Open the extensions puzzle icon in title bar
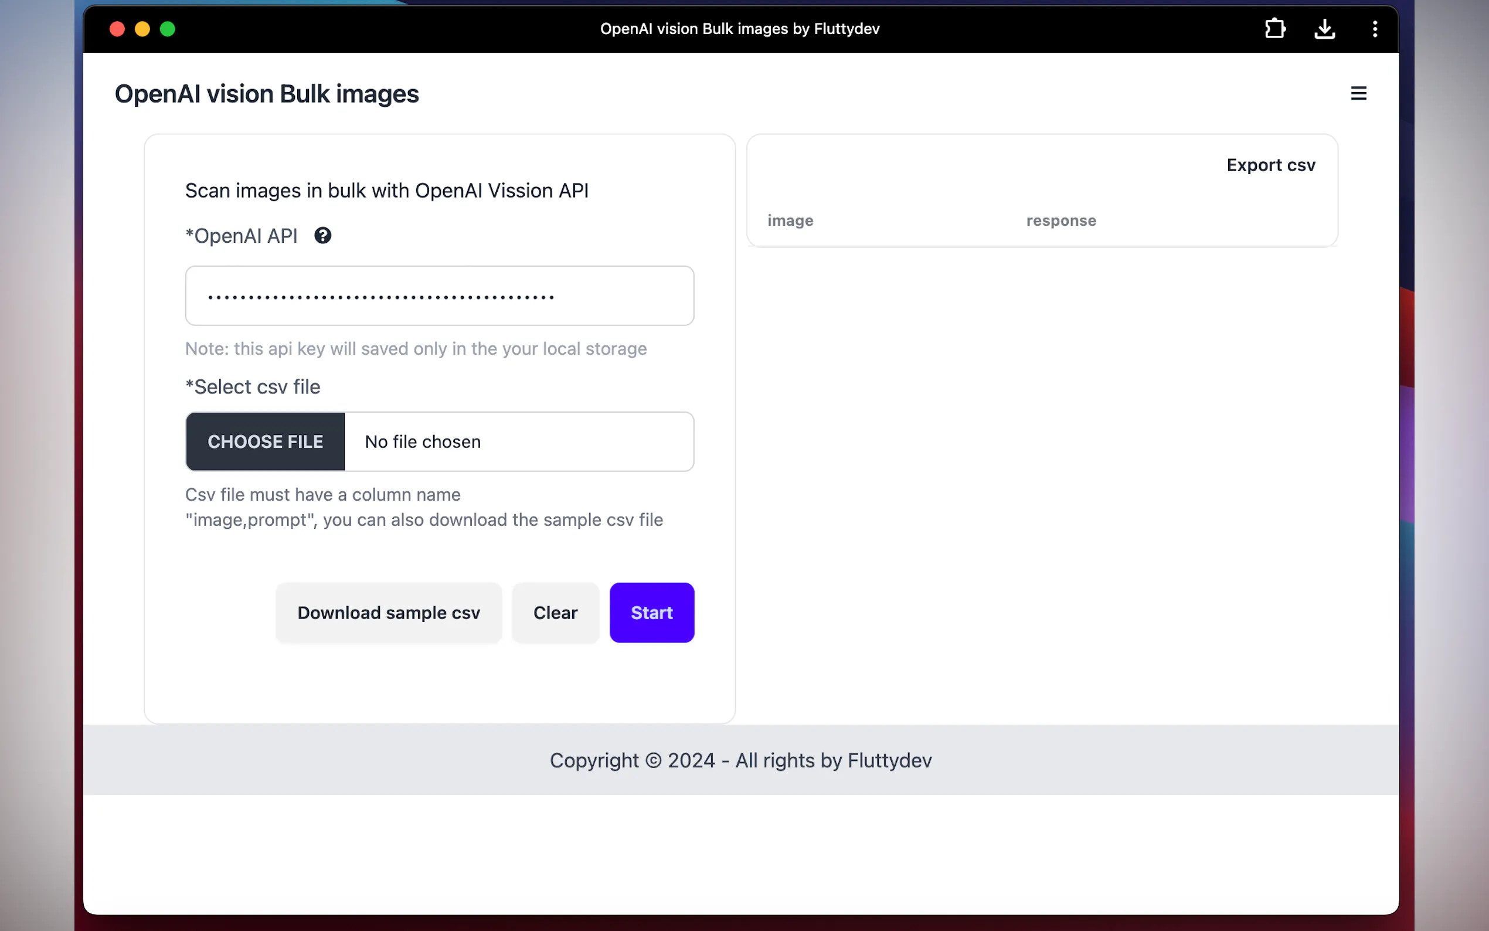The width and height of the screenshot is (1489, 931). [1275, 29]
